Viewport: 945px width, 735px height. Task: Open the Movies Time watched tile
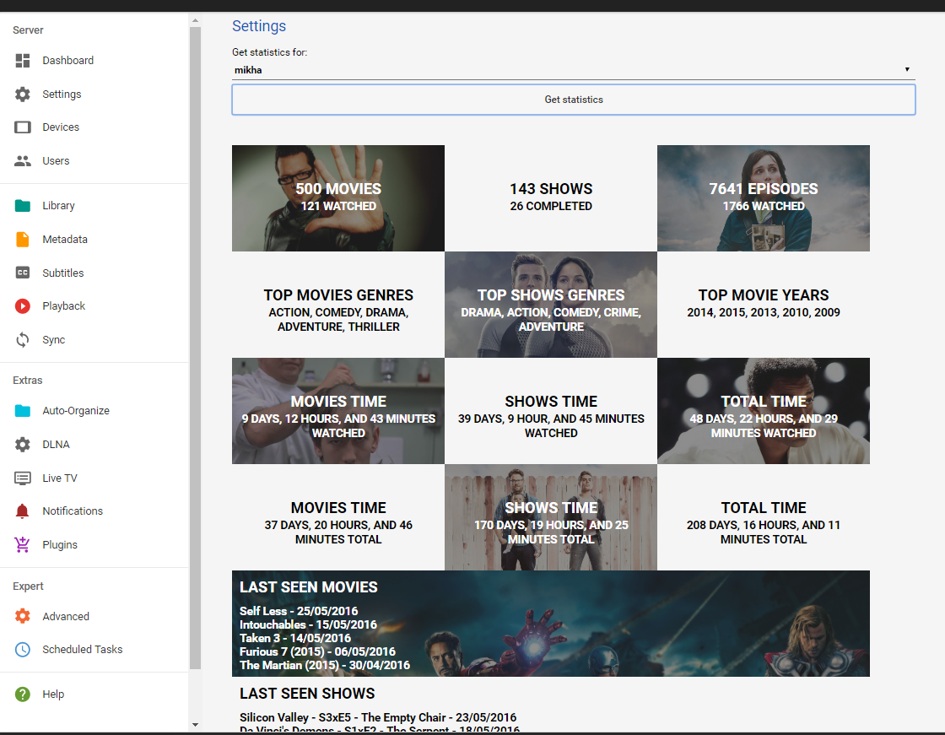click(338, 411)
